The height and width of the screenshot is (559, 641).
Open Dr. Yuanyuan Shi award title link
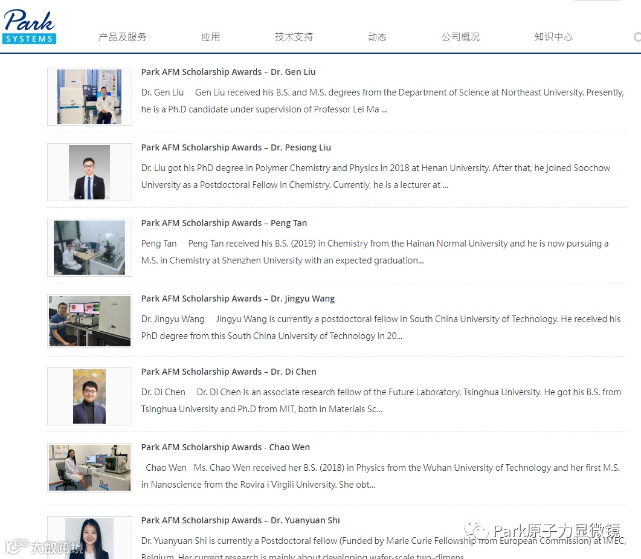click(240, 520)
